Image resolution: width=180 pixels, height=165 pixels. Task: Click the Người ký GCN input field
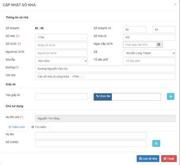click(x=61, y=53)
